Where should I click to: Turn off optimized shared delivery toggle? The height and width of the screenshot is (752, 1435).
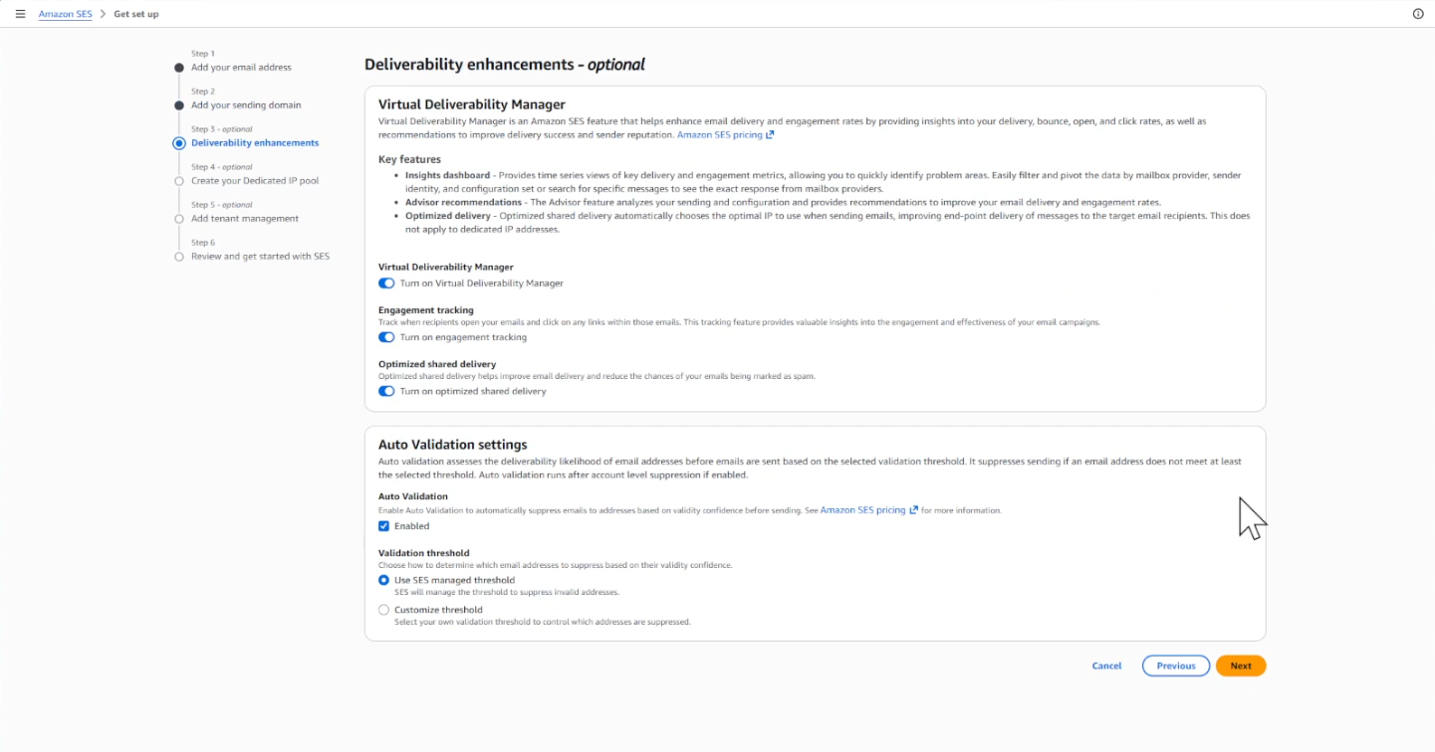click(x=386, y=391)
